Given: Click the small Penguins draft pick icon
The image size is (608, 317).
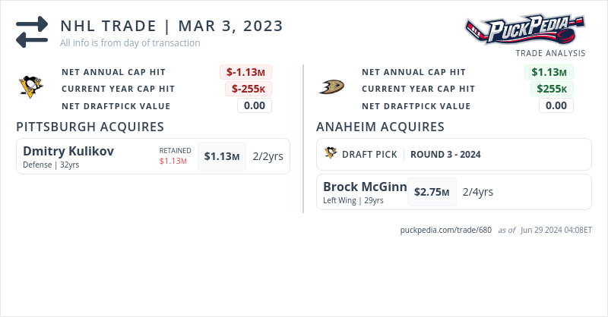Looking at the screenshot, I should click(331, 154).
